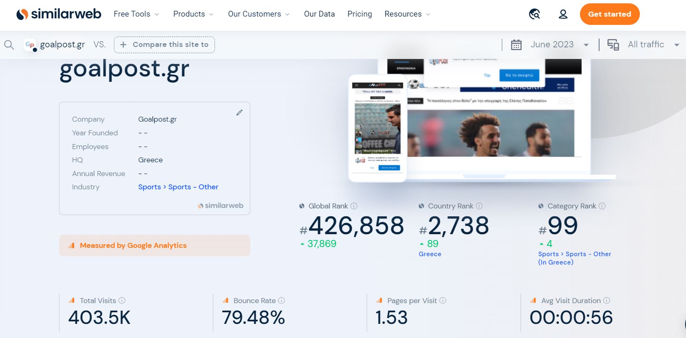This screenshot has height=338, width=686.
Task: Click the Avg Visit Duration 00:00:56
Action: 571,318
